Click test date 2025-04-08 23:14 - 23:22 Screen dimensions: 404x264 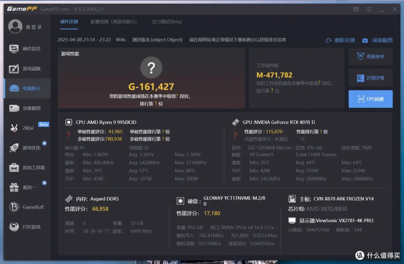tap(84, 40)
